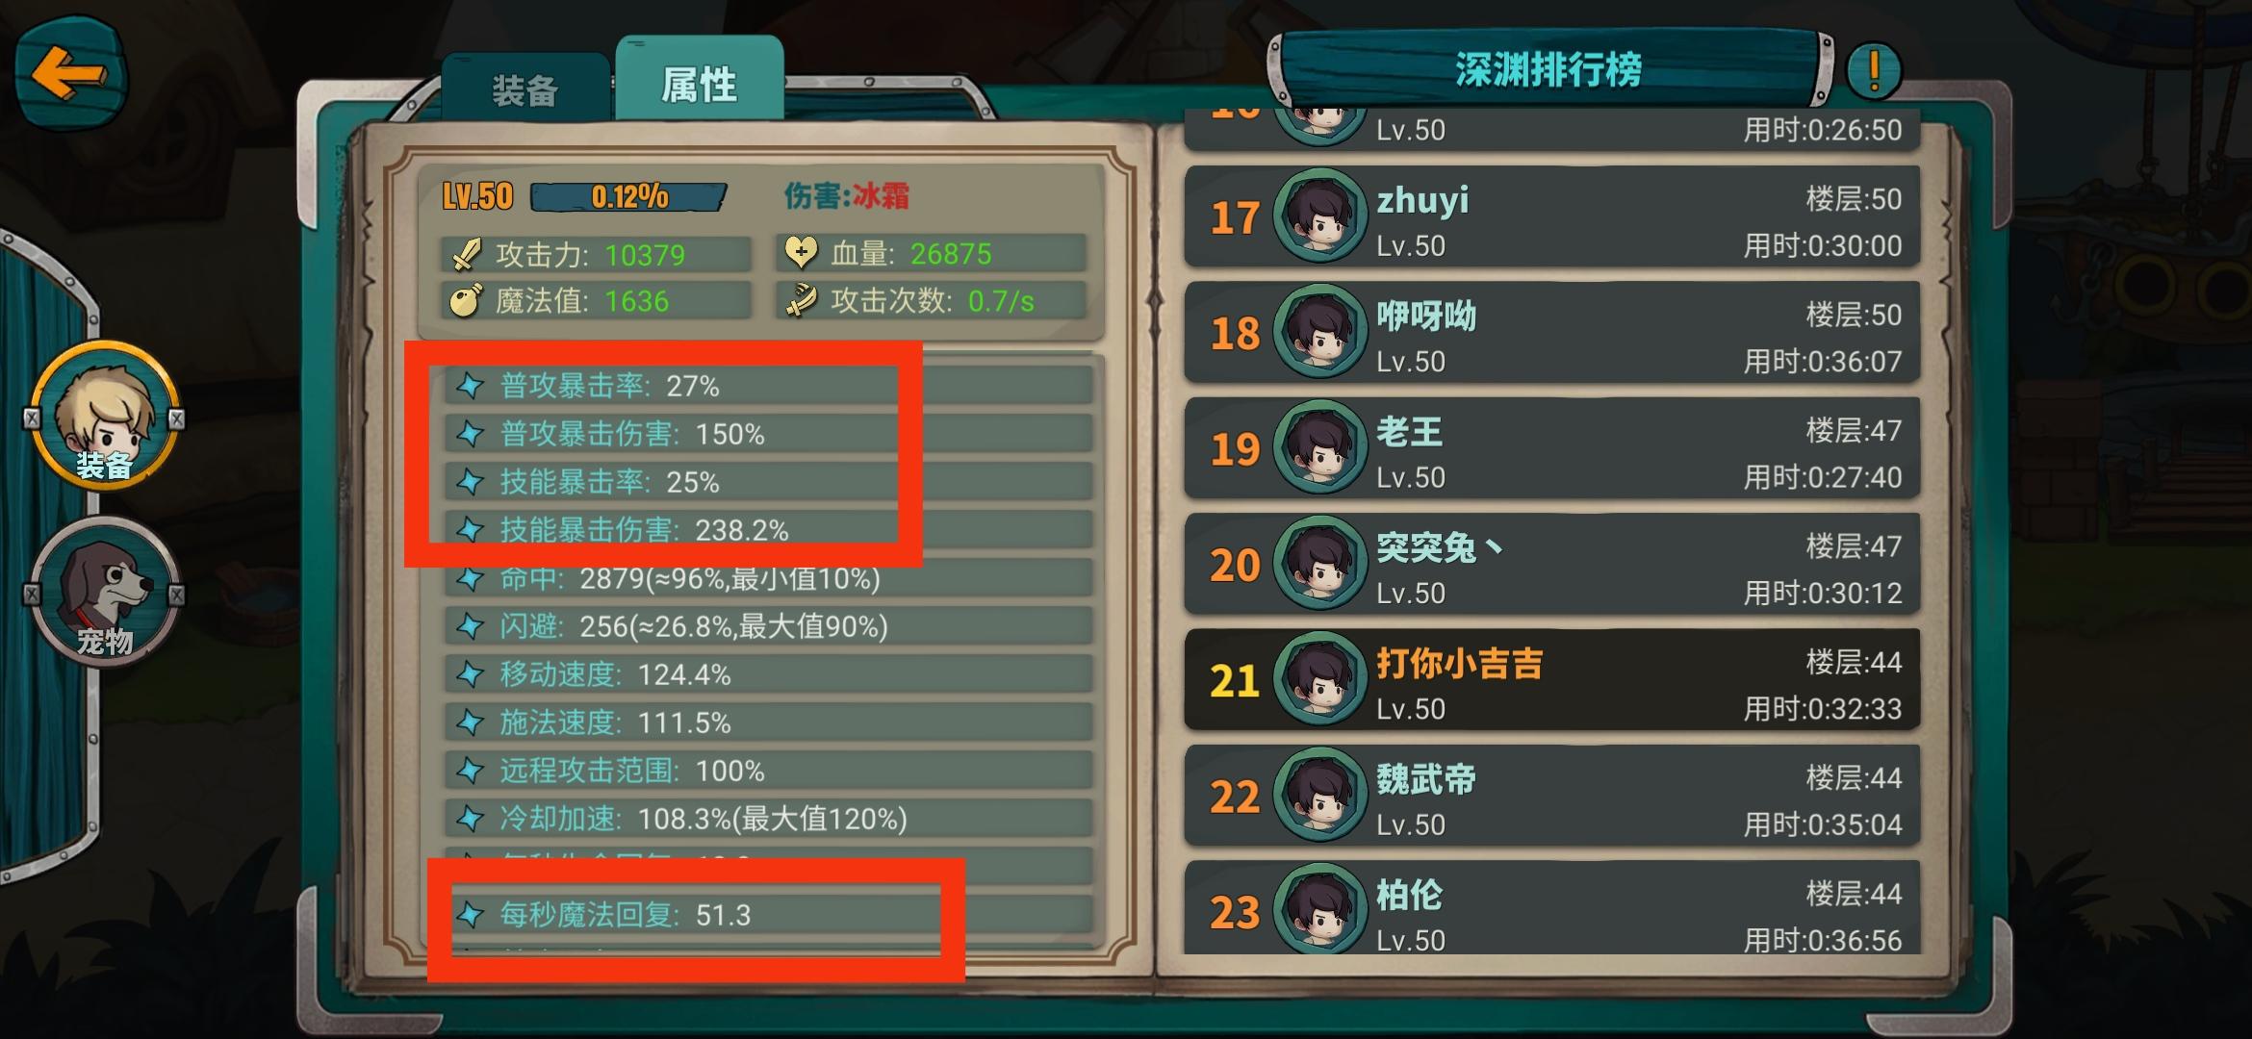
Task: Open the 装备 character portrait on the sidebar
Action: [105, 416]
